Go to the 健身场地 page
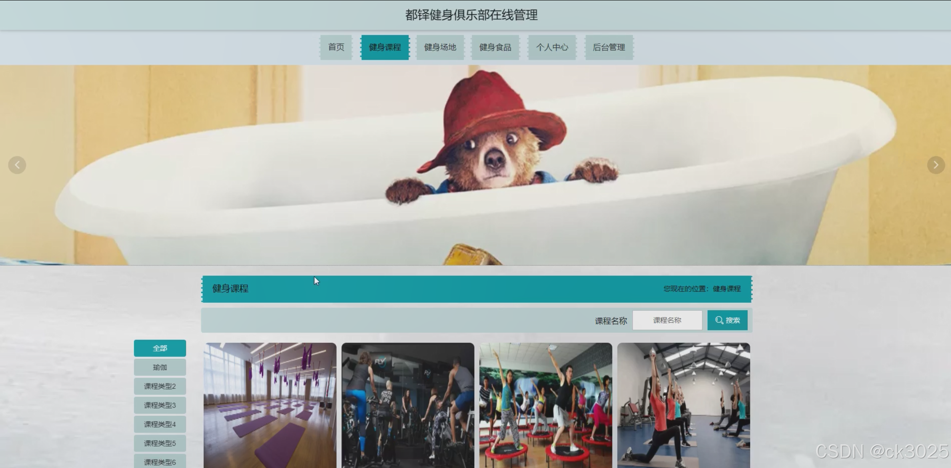The image size is (951, 468). tap(440, 47)
